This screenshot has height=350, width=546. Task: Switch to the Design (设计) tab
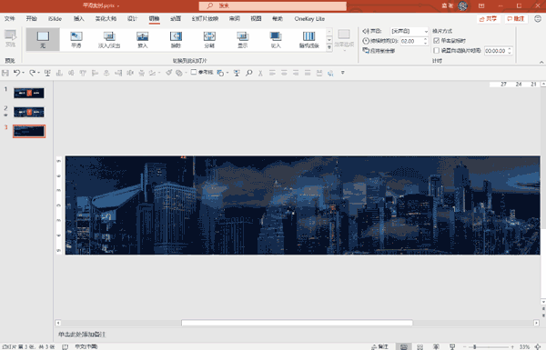coord(132,19)
